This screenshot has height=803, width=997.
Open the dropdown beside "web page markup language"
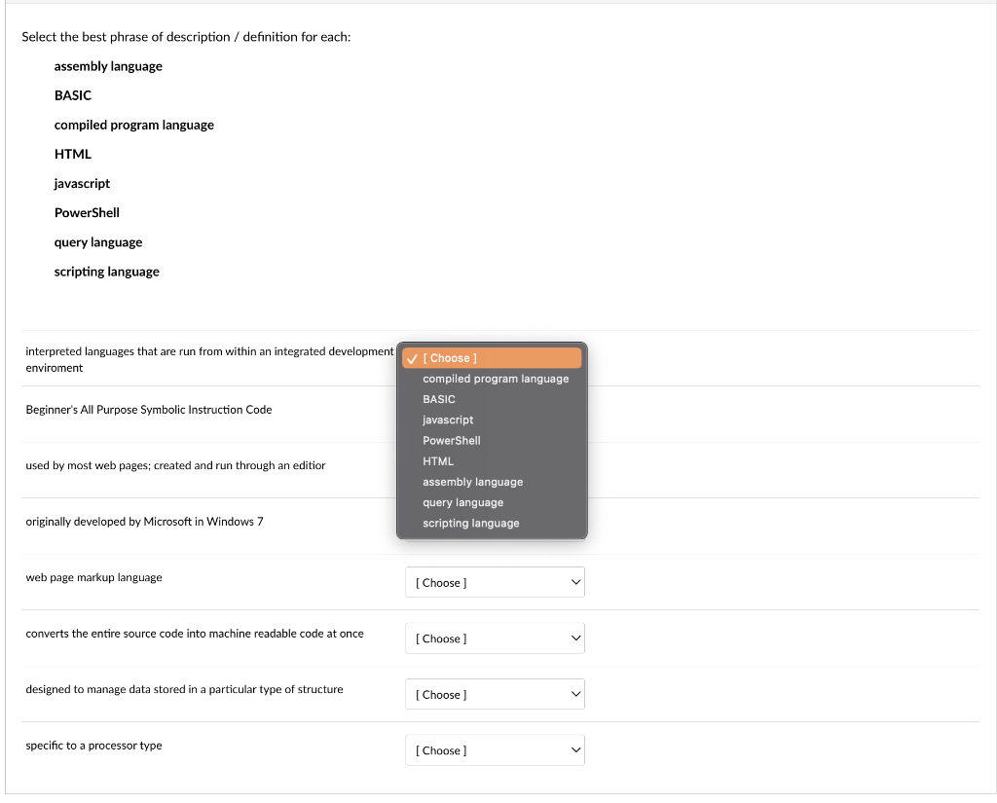click(495, 582)
